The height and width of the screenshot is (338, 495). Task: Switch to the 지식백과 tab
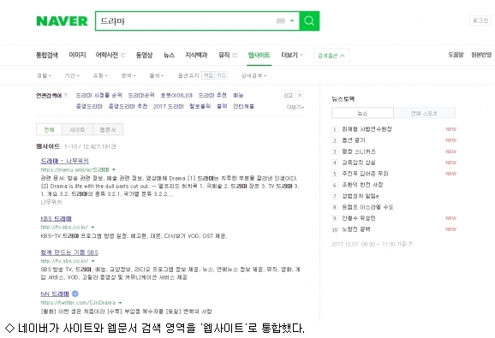(196, 55)
